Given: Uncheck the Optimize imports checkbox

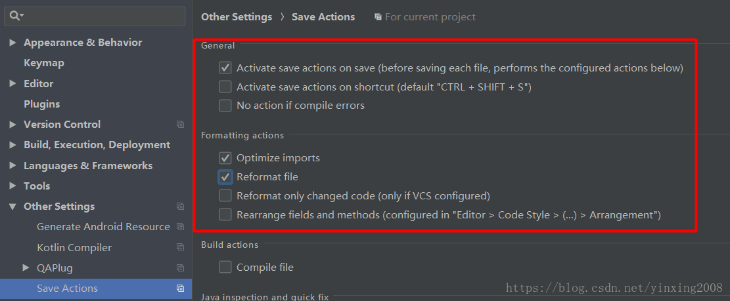Looking at the screenshot, I should (x=225, y=158).
